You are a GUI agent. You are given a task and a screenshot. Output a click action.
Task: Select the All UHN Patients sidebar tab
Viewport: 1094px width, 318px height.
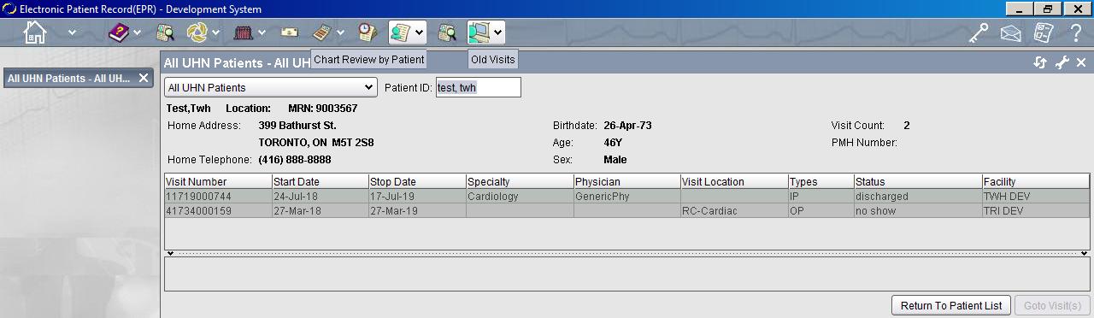tap(68, 78)
